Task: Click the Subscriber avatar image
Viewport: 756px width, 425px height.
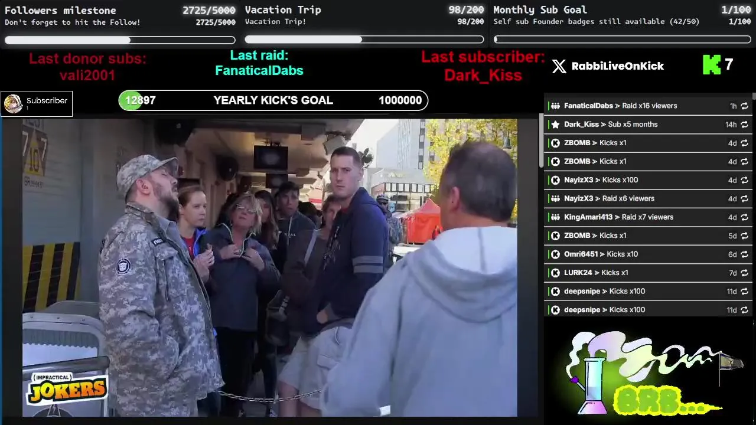Action: (13, 104)
